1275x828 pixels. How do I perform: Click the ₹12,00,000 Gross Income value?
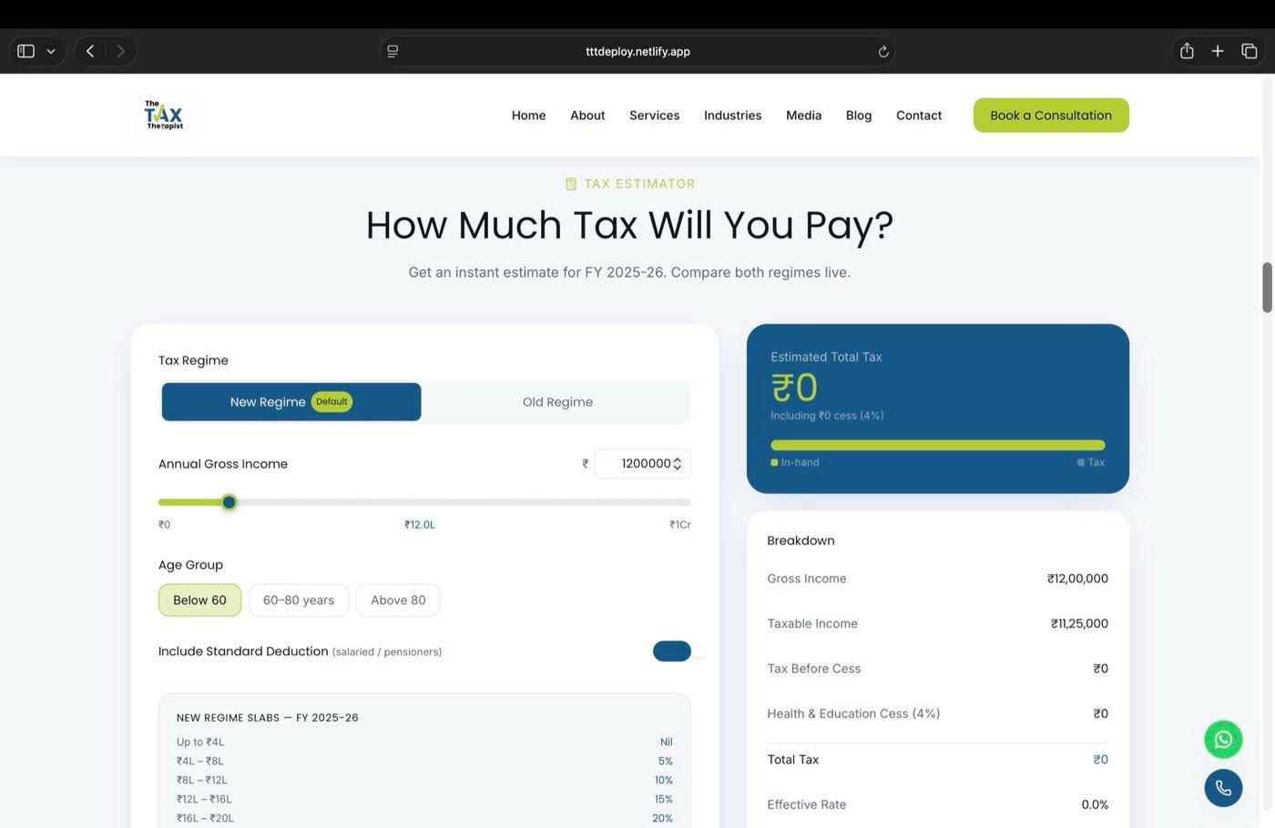pos(1077,579)
